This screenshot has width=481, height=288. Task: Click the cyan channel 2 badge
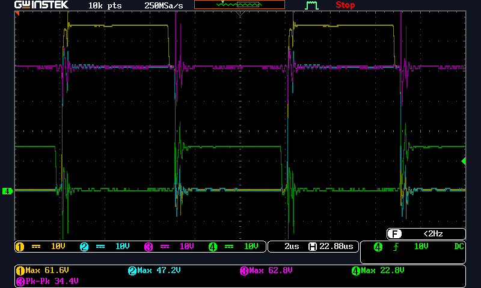pos(84,247)
